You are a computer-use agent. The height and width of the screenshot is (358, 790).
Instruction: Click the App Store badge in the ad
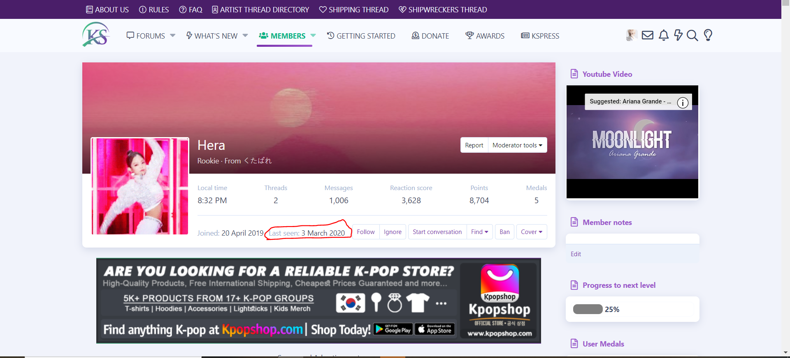click(434, 329)
